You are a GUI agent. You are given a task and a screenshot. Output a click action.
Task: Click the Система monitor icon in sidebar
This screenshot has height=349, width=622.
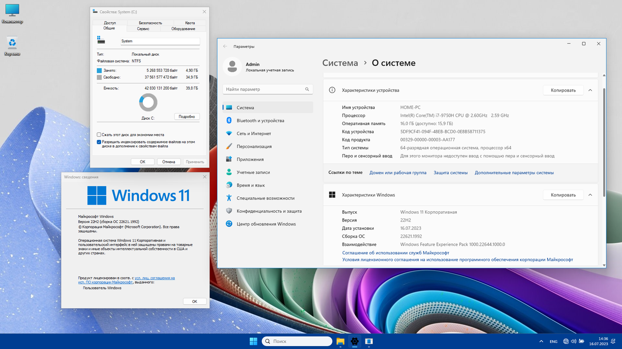pyautogui.click(x=229, y=108)
